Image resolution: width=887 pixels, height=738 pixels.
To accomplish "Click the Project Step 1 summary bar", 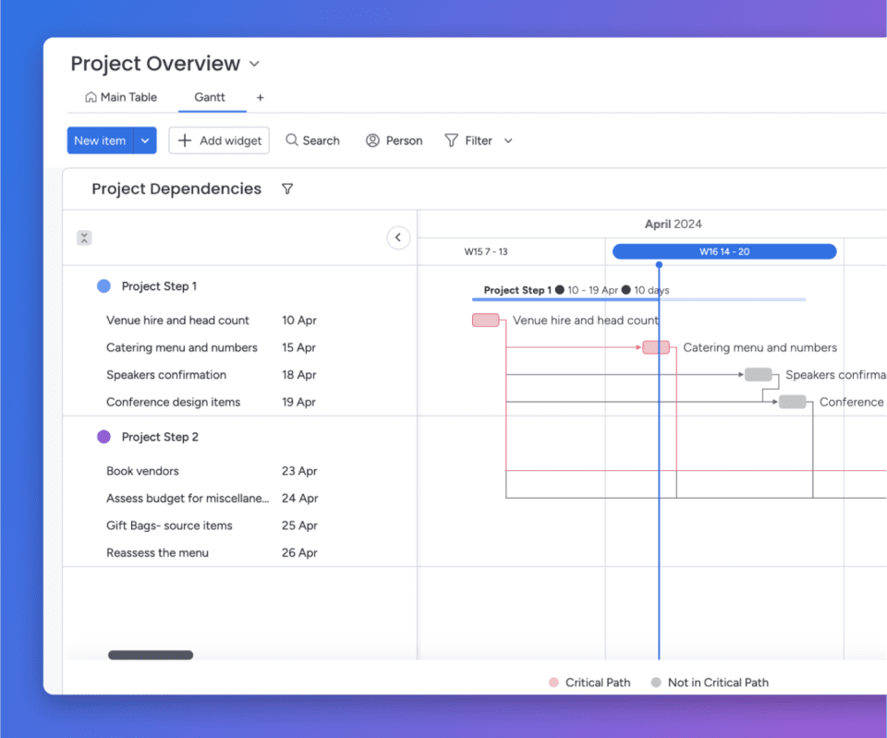I will (638, 299).
